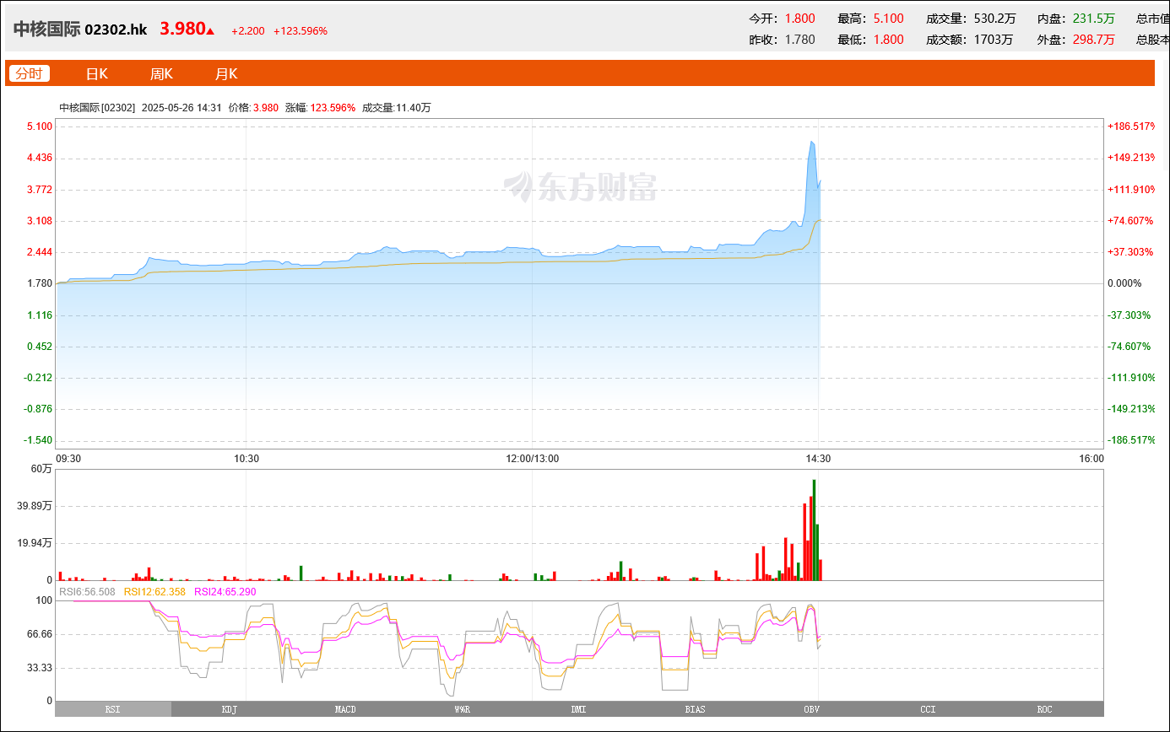Switch to the 月K monthly chart tab
The height and width of the screenshot is (732, 1170).
[x=226, y=73]
